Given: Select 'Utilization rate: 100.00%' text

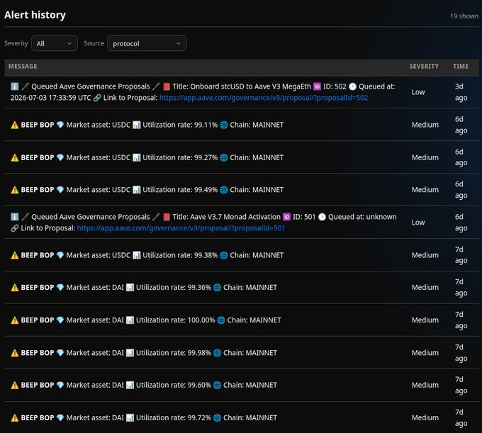Looking at the screenshot, I should (x=175, y=320).
